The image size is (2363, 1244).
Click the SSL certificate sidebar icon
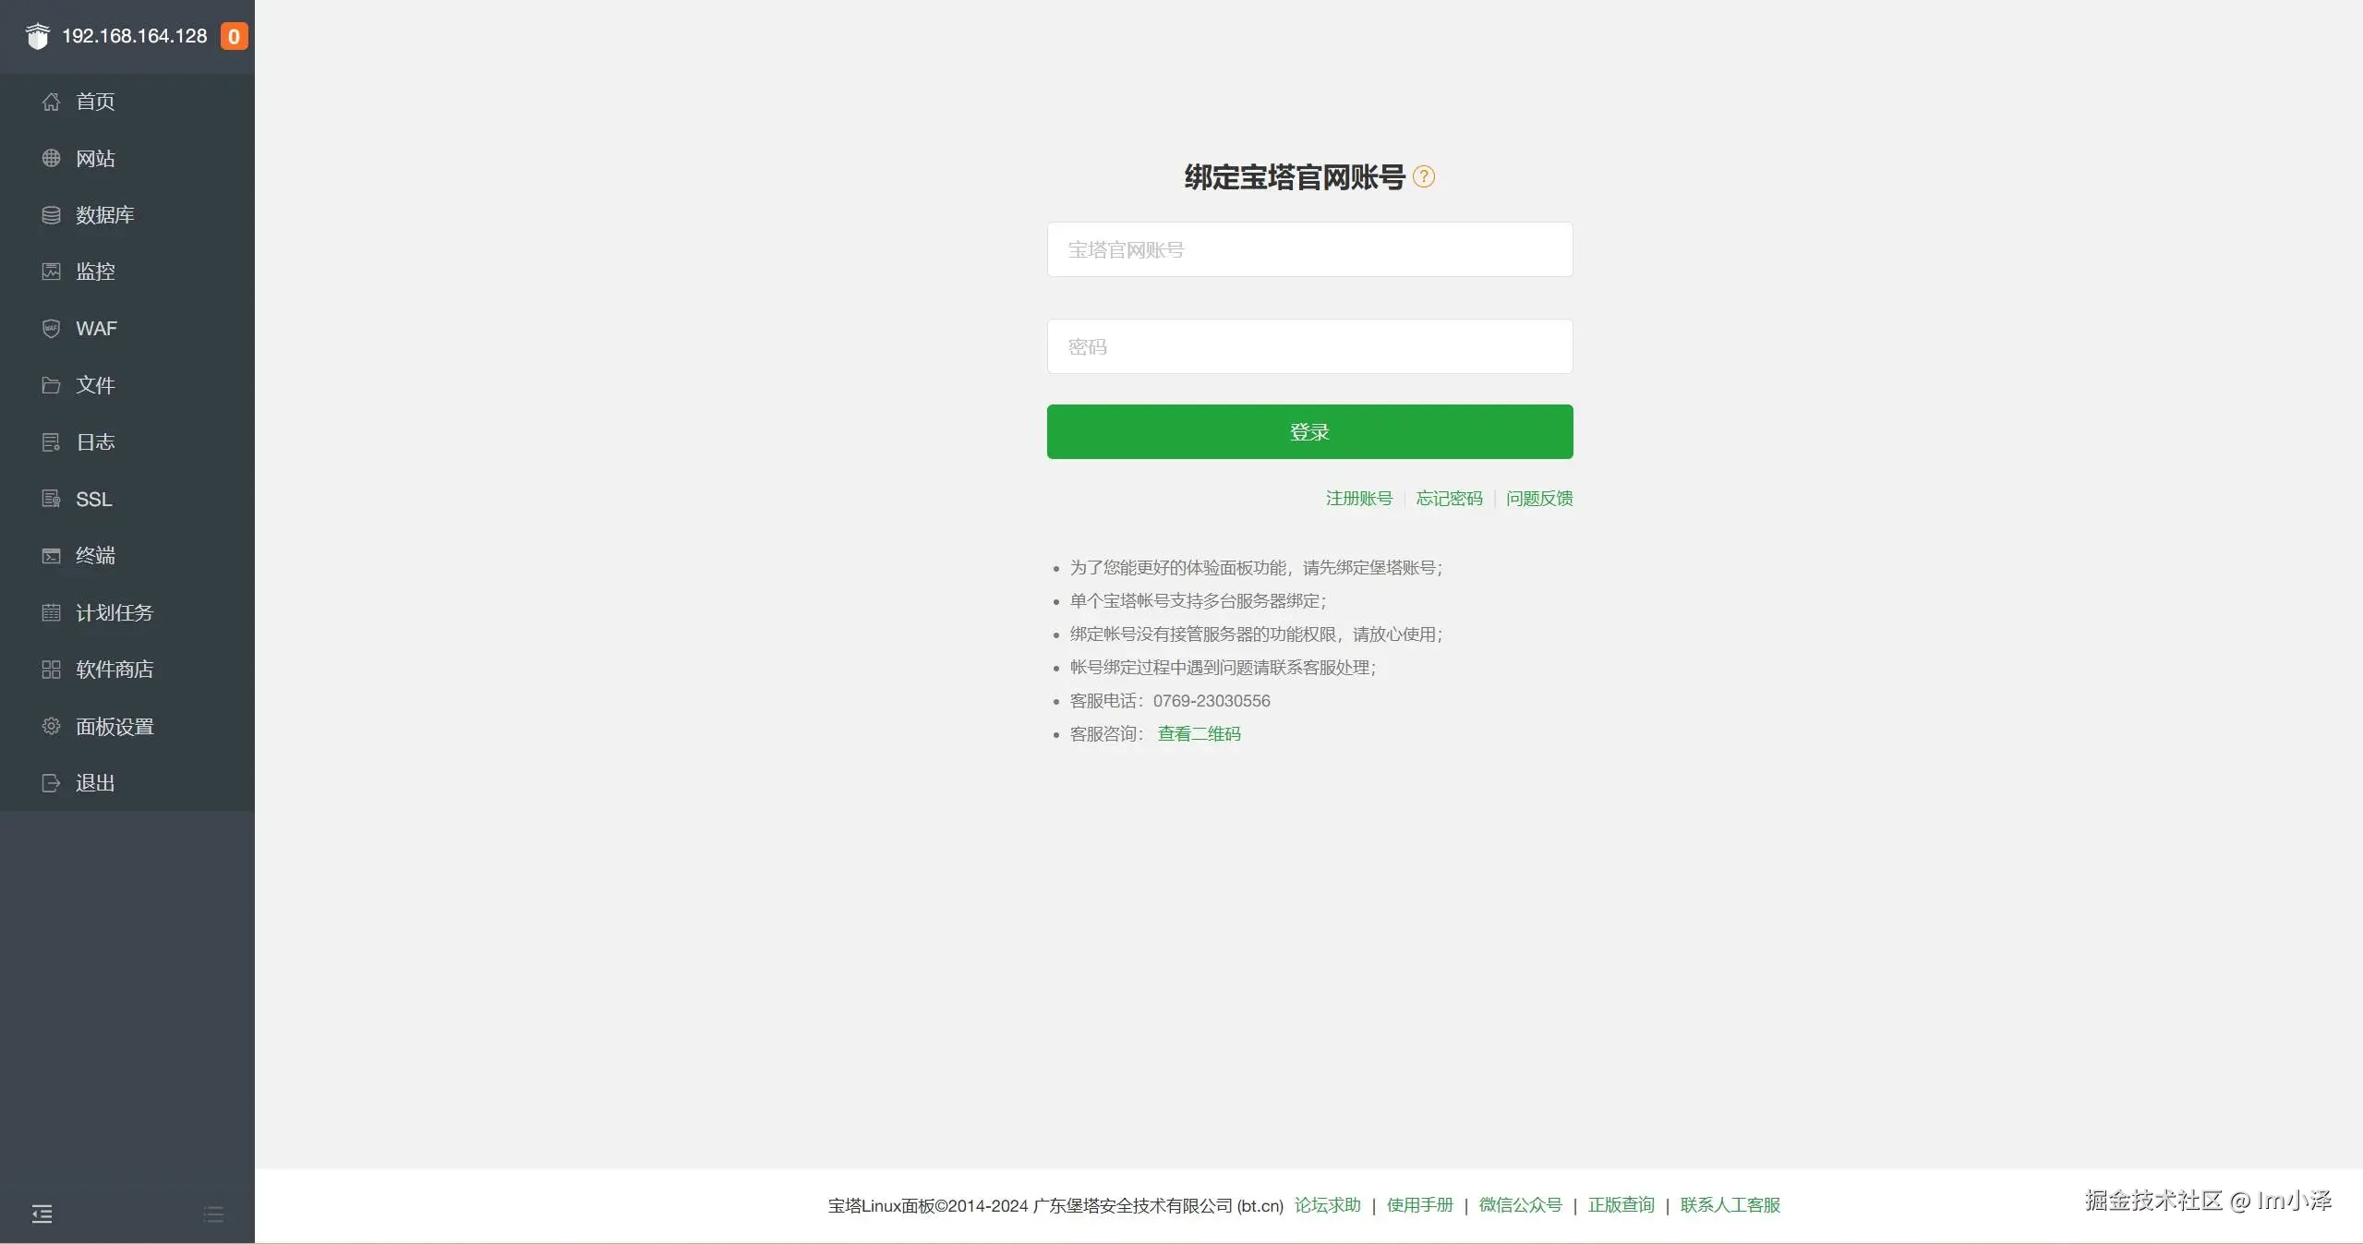pyautogui.click(x=51, y=499)
